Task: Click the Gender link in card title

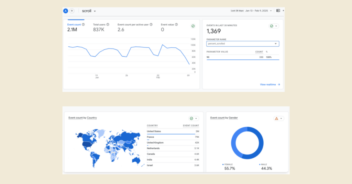Action: click(233, 118)
